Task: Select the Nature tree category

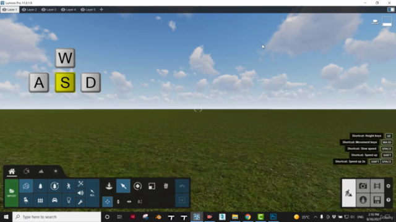Action: 40,186
